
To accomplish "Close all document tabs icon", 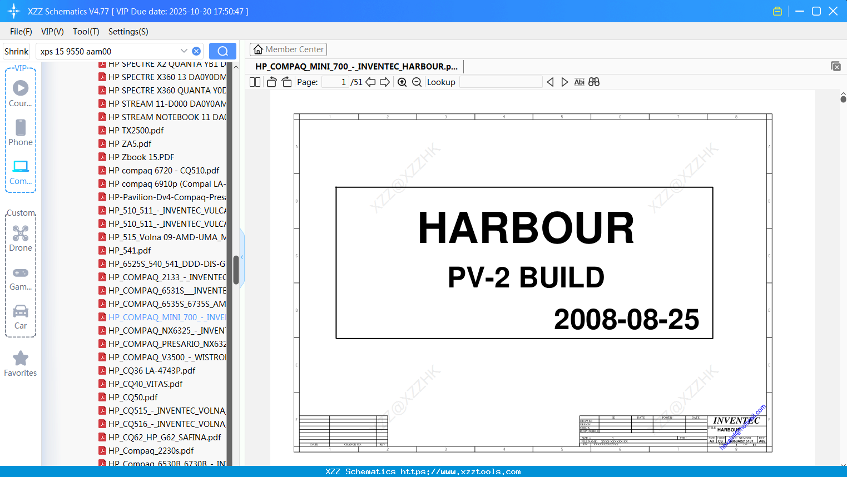I will [835, 66].
